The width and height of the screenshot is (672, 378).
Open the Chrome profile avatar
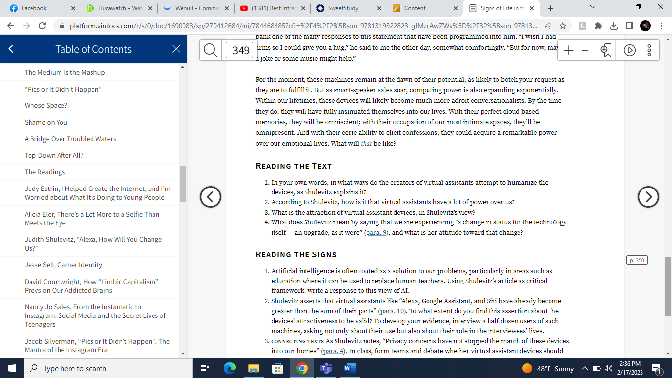point(645,26)
